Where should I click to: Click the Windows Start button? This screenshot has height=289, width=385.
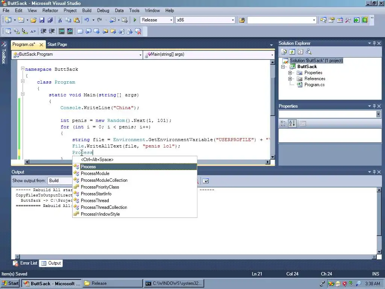tap(10, 283)
